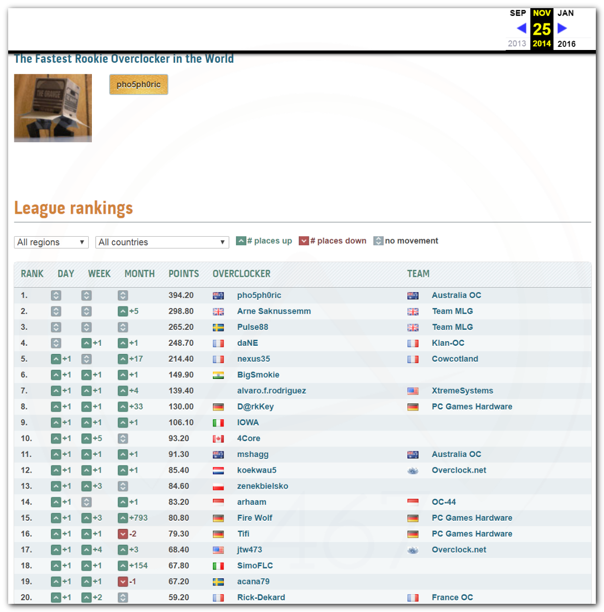Go to previous Wayback capture arrow
The height and width of the screenshot is (612, 604).
521,28
